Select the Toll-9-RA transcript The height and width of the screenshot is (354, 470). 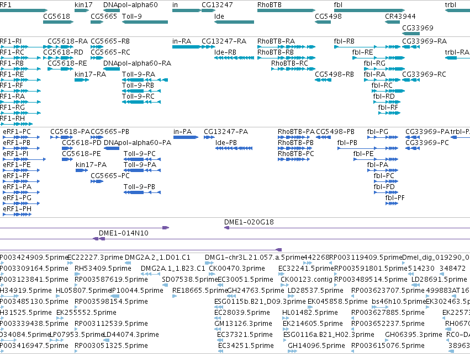coord(145,80)
